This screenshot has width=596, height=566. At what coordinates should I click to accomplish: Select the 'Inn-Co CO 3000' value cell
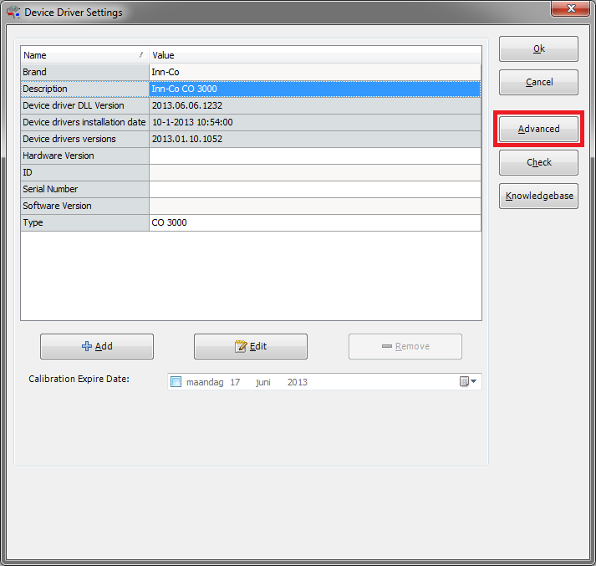click(315, 89)
